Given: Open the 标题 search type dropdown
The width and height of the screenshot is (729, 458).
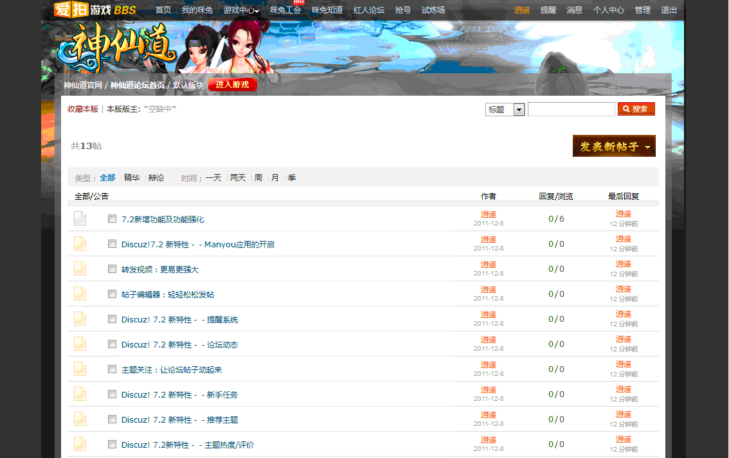Looking at the screenshot, I should click(x=505, y=110).
